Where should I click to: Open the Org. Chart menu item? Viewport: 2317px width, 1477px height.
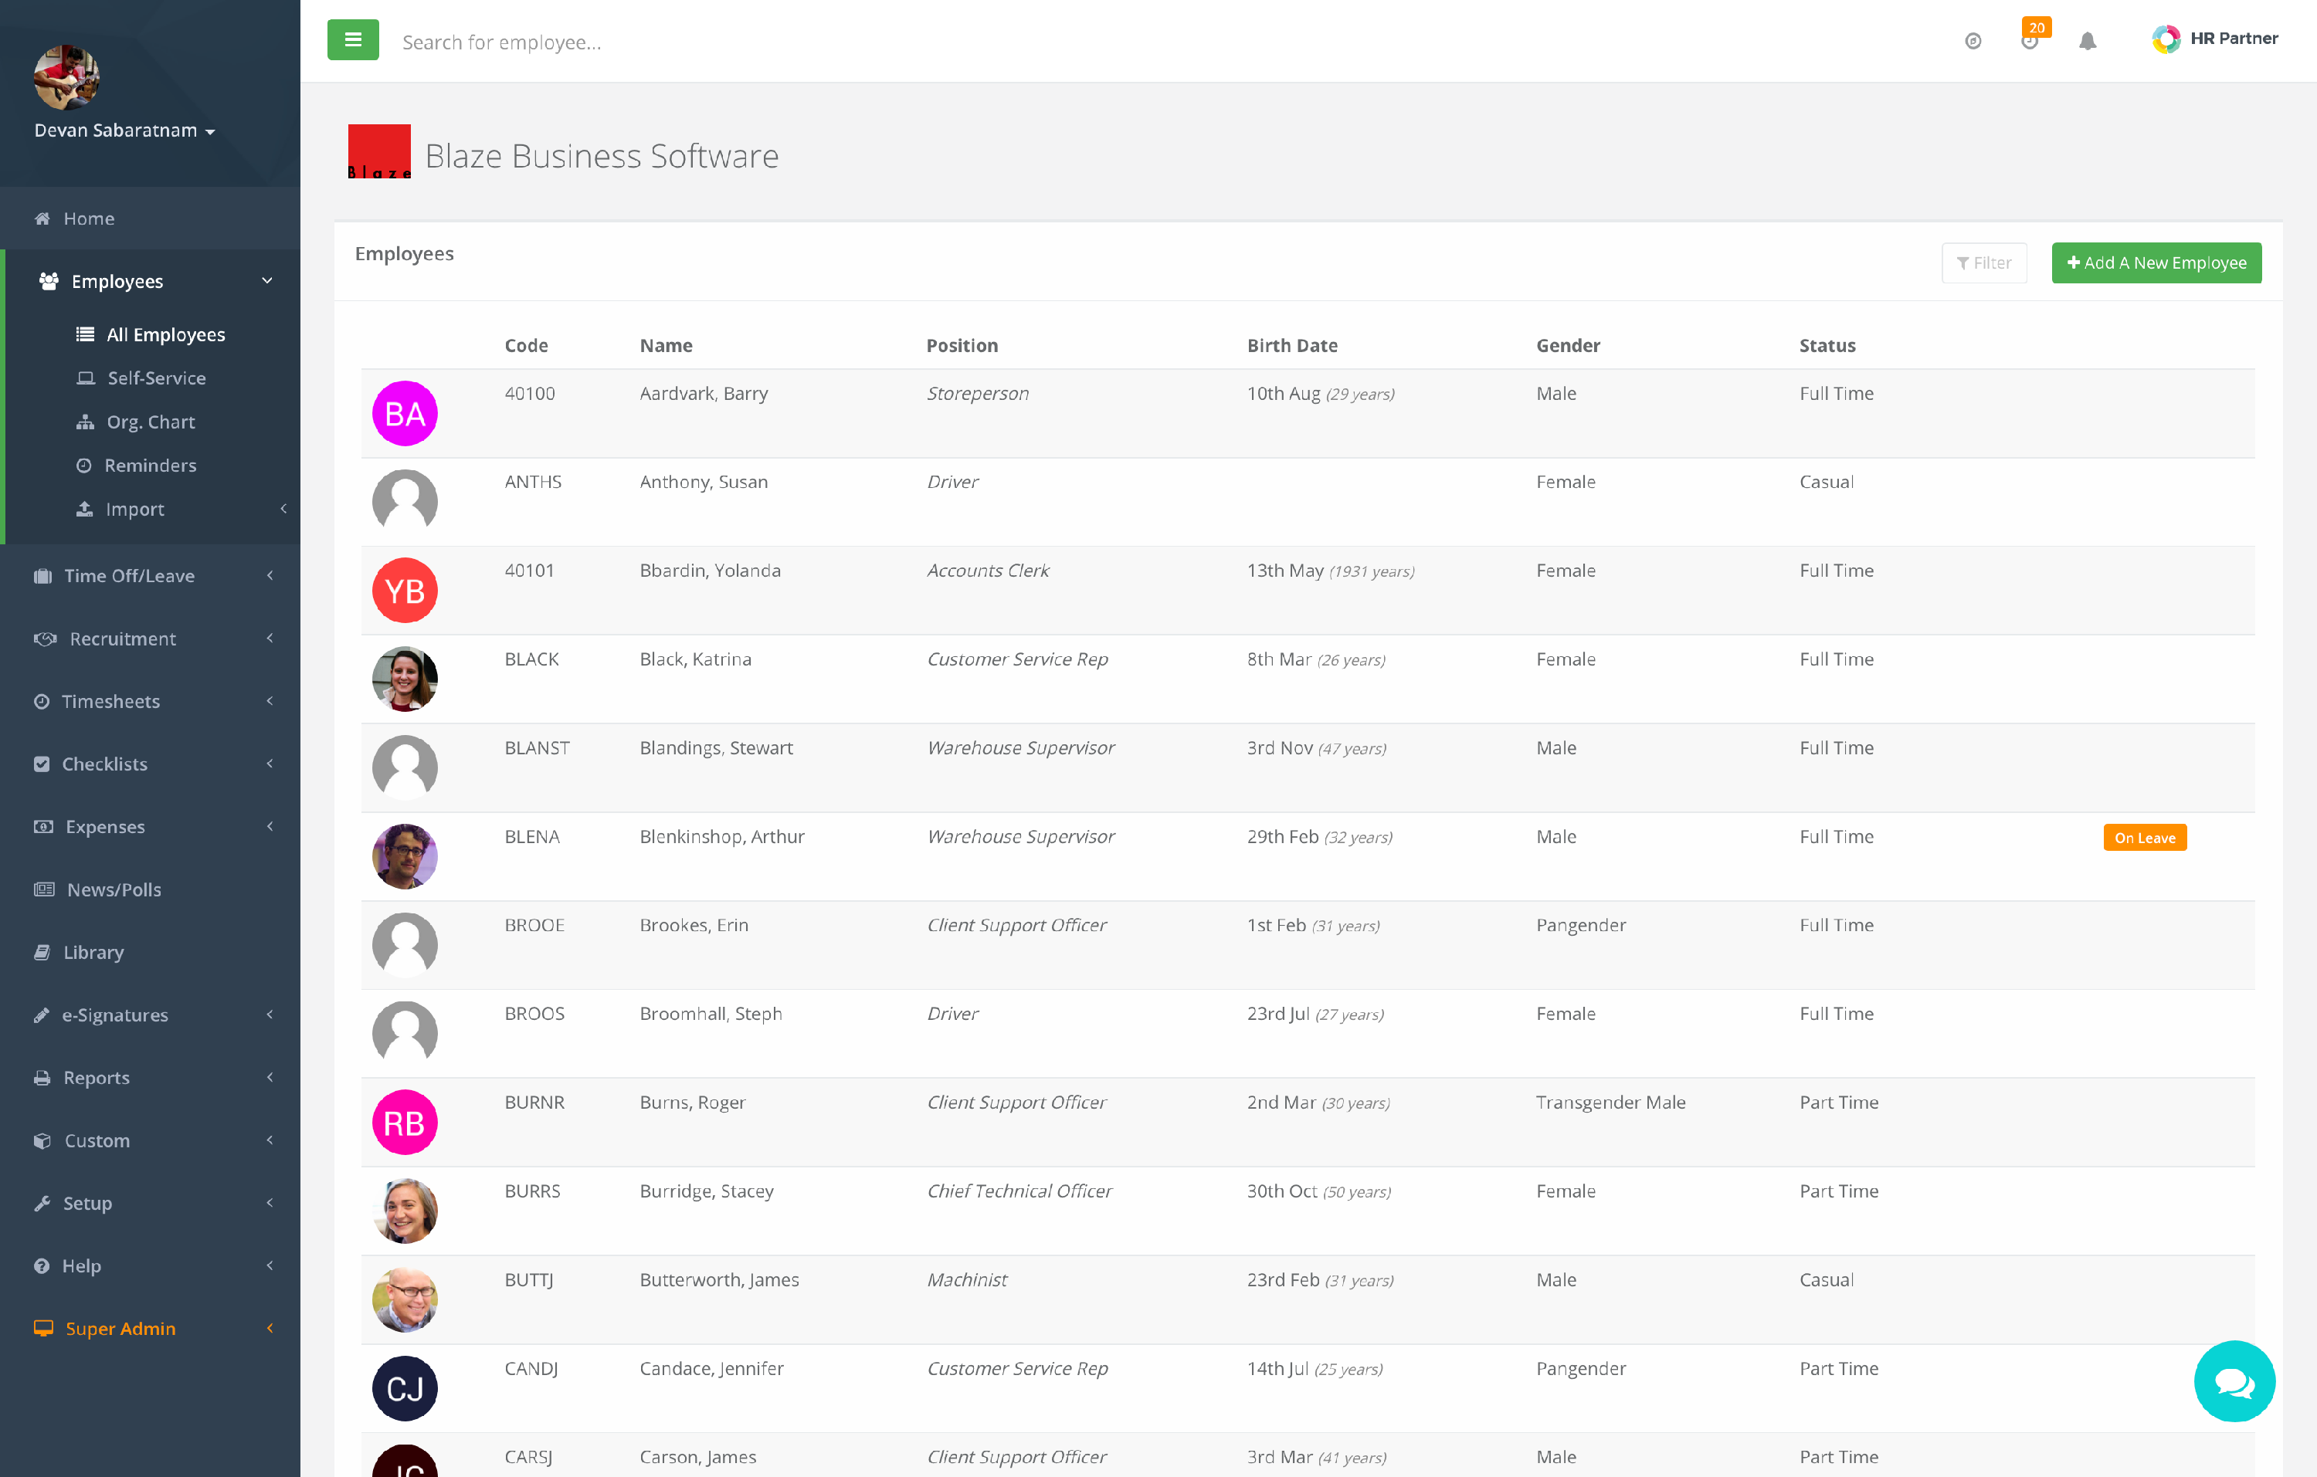click(150, 422)
